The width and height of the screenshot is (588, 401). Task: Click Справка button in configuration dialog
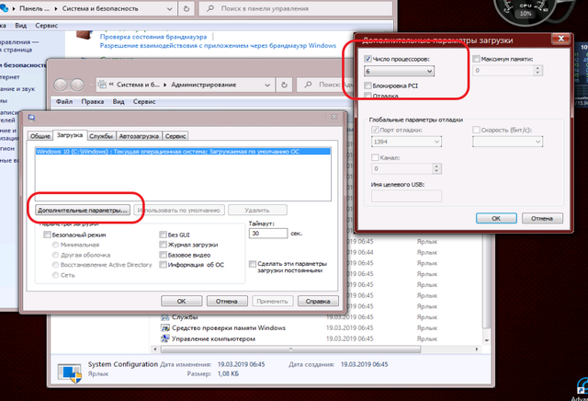318,301
